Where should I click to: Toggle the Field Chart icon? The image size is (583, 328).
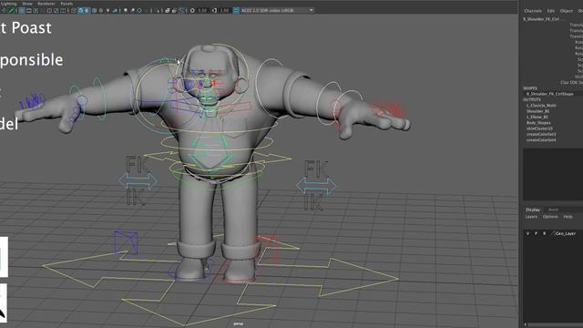coord(49,10)
